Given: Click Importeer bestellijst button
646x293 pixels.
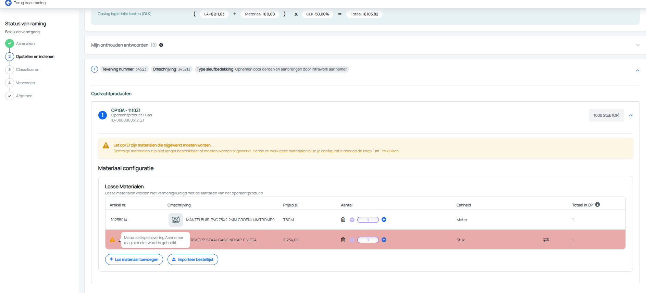Looking at the screenshot, I should pyautogui.click(x=192, y=259).
